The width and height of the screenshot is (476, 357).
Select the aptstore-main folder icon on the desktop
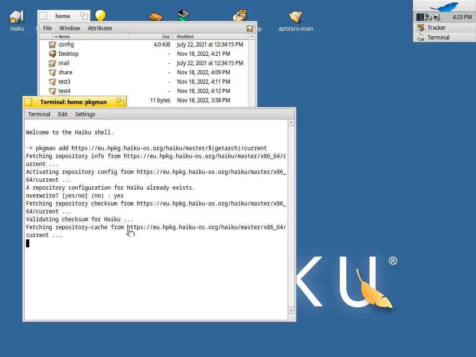pos(295,16)
